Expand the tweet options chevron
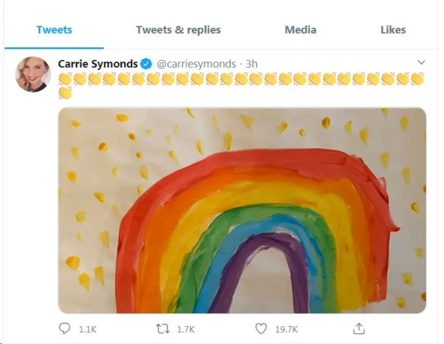444x344 pixels. (x=421, y=63)
